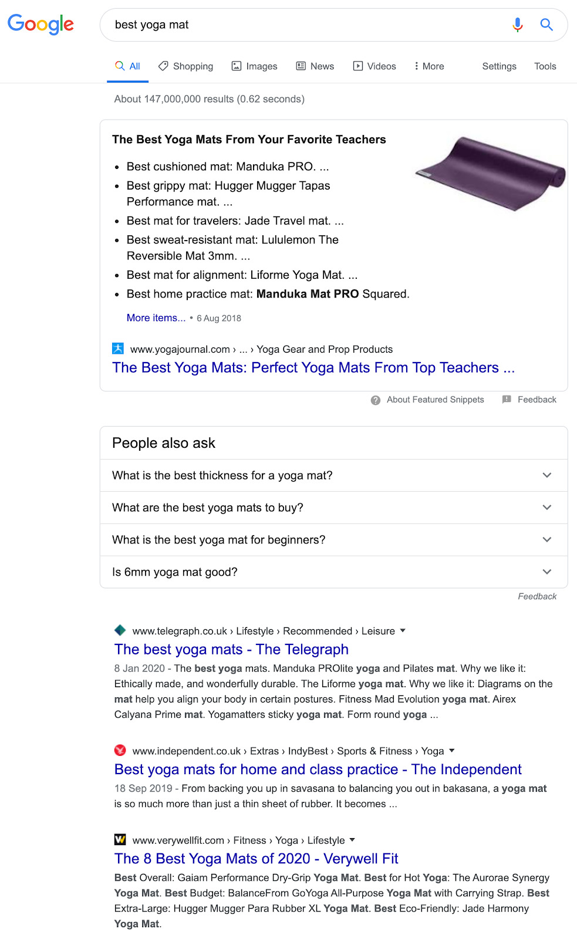Open "The best yoga mats - The Telegraph" link
Screen dimensions: 577x939
[231, 650]
